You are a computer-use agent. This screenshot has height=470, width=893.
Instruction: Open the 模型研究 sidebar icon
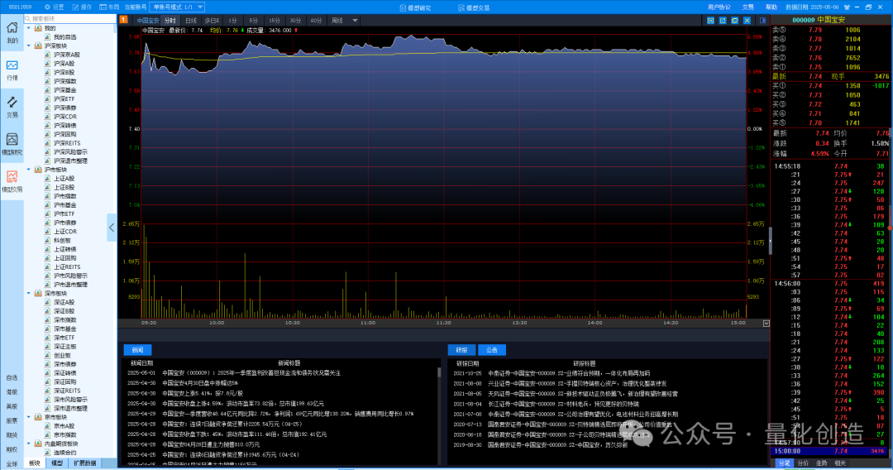[12, 140]
